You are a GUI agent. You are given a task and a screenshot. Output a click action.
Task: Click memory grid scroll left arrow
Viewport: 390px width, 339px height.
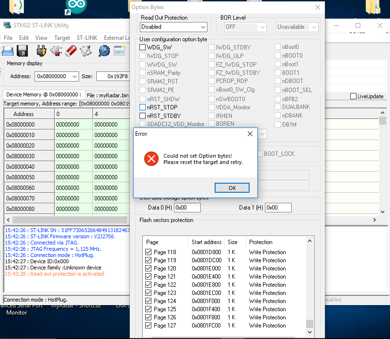point(8,220)
